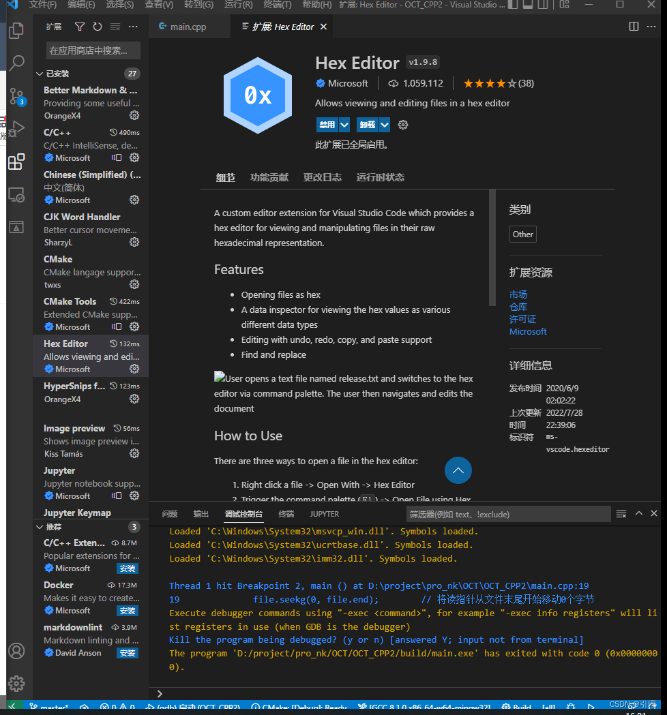Open the Explorer view in the activity bar
Image resolution: width=667 pixels, height=715 pixels.
click(17, 30)
